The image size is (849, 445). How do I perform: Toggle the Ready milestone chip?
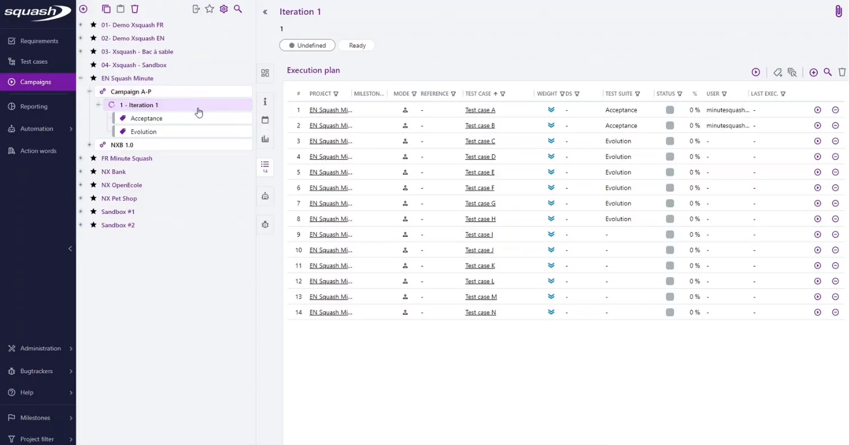tap(357, 45)
